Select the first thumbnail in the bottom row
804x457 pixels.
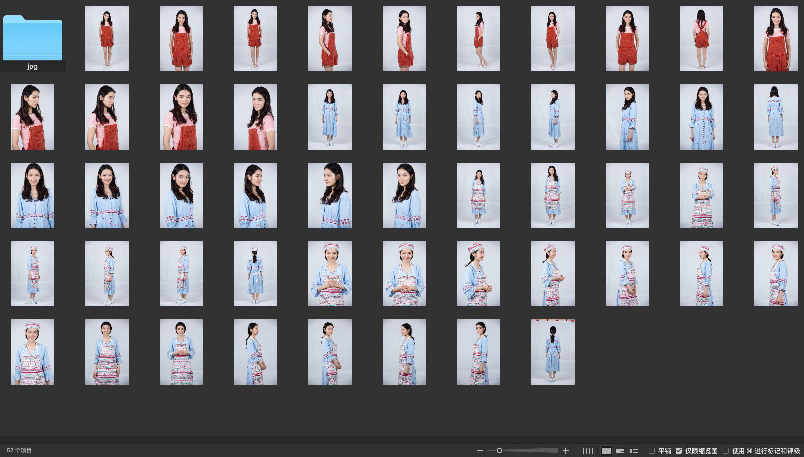(x=32, y=352)
